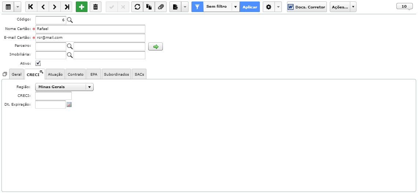This screenshot has height=193, width=418.
Task: Click the Parceiro code input field
Action: pos(51,46)
